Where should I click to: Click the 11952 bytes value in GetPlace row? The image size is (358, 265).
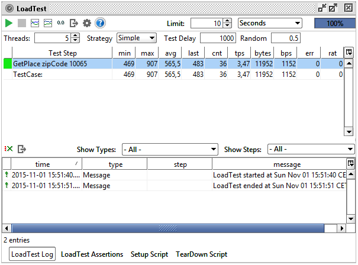pyautogui.click(x=264, y=64)
